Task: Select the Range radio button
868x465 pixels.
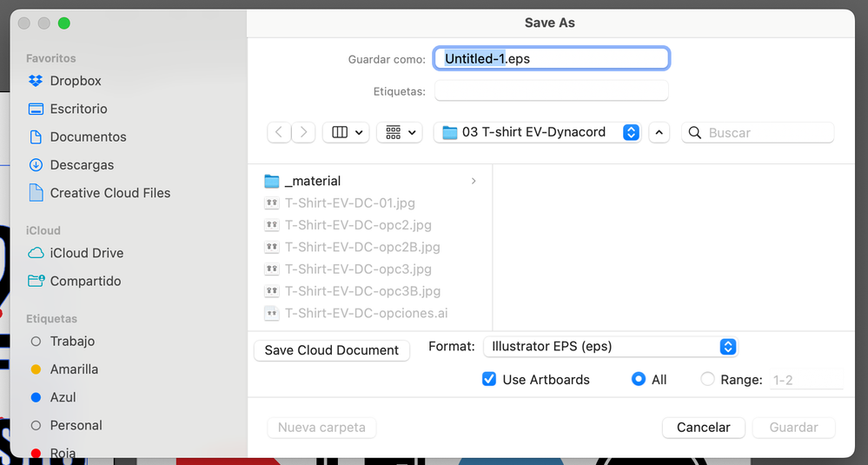Action: 707,379
